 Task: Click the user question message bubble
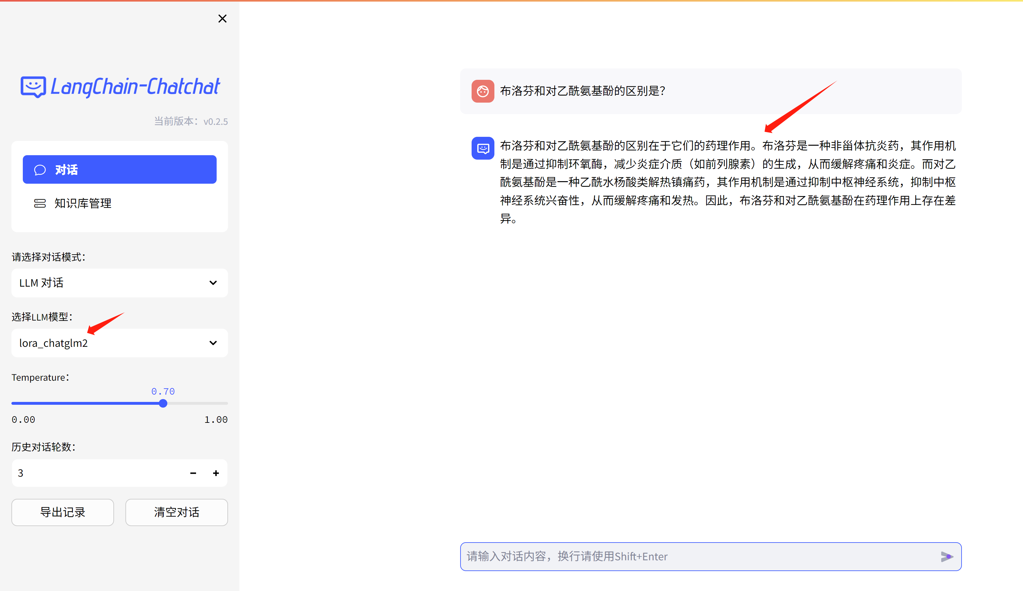(710, 91)
